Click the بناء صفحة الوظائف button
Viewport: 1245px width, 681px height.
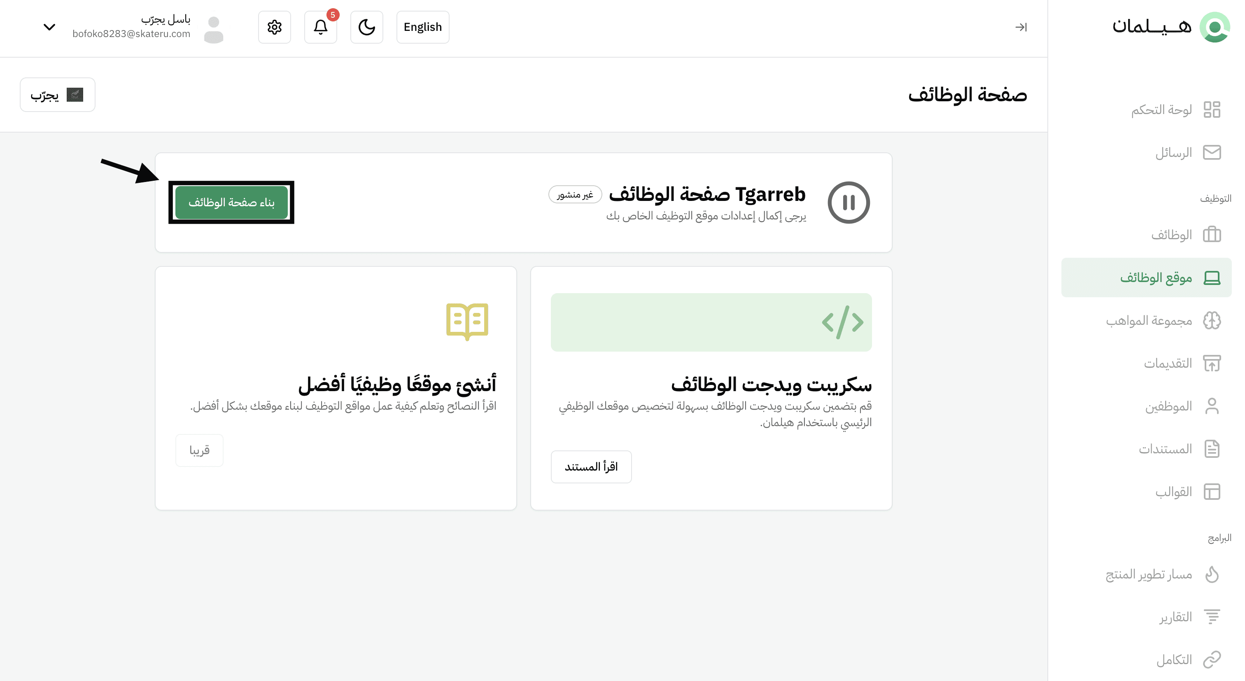231,203
